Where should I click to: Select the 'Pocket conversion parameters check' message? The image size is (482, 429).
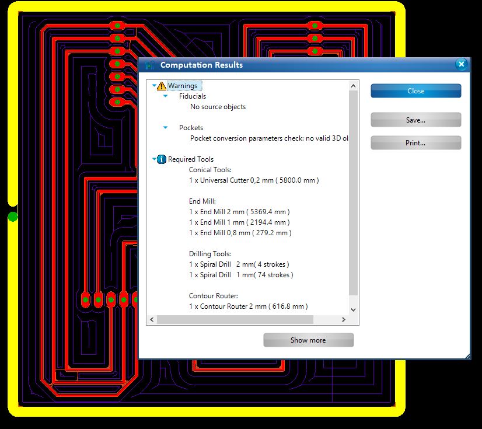[x=269, y=138]
